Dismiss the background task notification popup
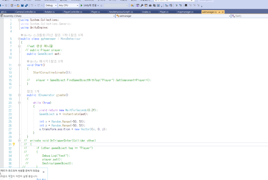 (x=44, y=172)
